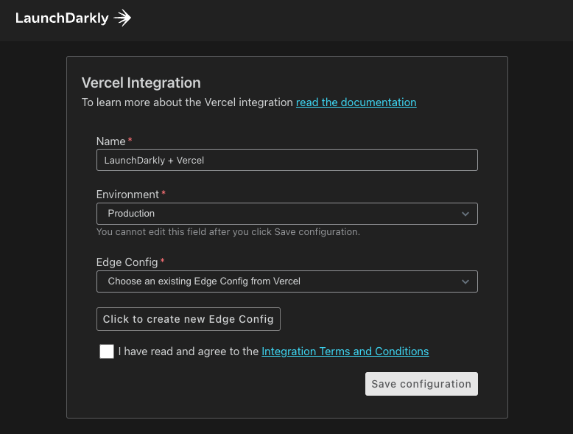Focus the Name input field
The width and height of the screenshot is (573, 434).
click(286, 160)
